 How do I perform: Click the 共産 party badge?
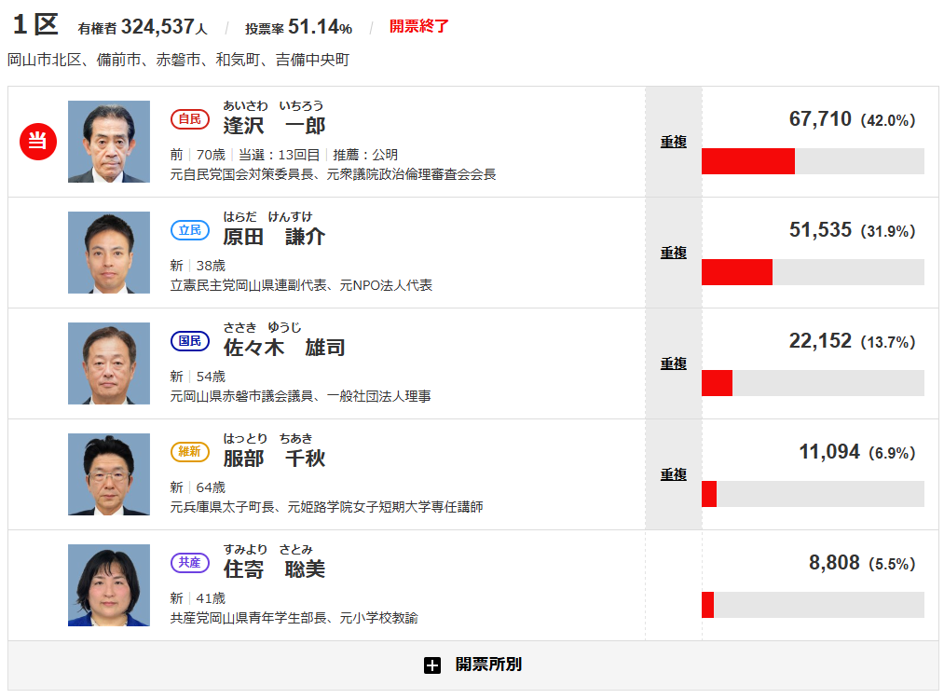tap(190, 562)
